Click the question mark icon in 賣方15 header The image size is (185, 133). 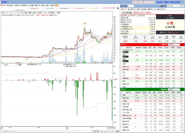[160, 89]
